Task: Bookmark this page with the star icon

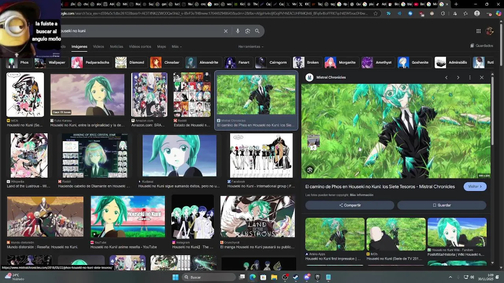Action: [x=376, y=13]
